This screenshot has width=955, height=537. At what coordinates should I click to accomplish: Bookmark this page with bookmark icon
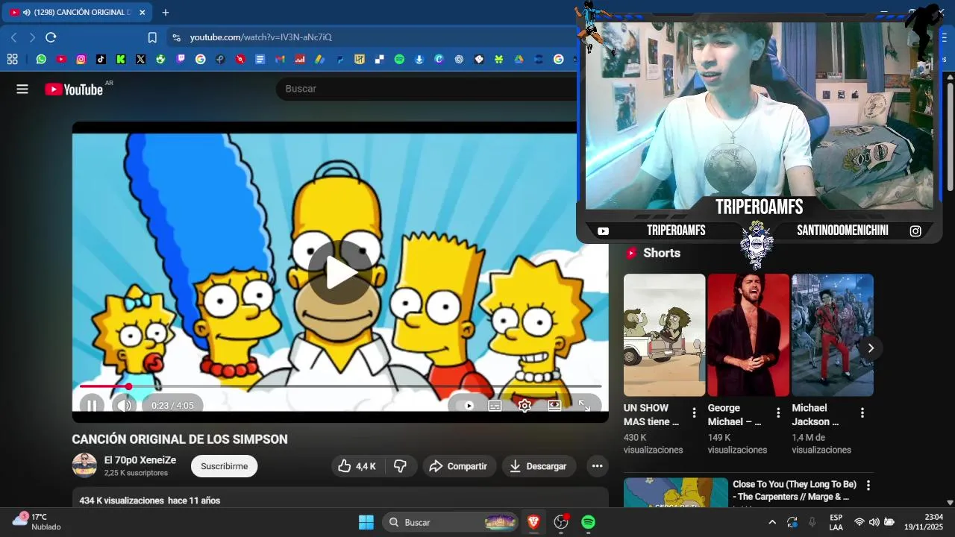click(152, 37)
